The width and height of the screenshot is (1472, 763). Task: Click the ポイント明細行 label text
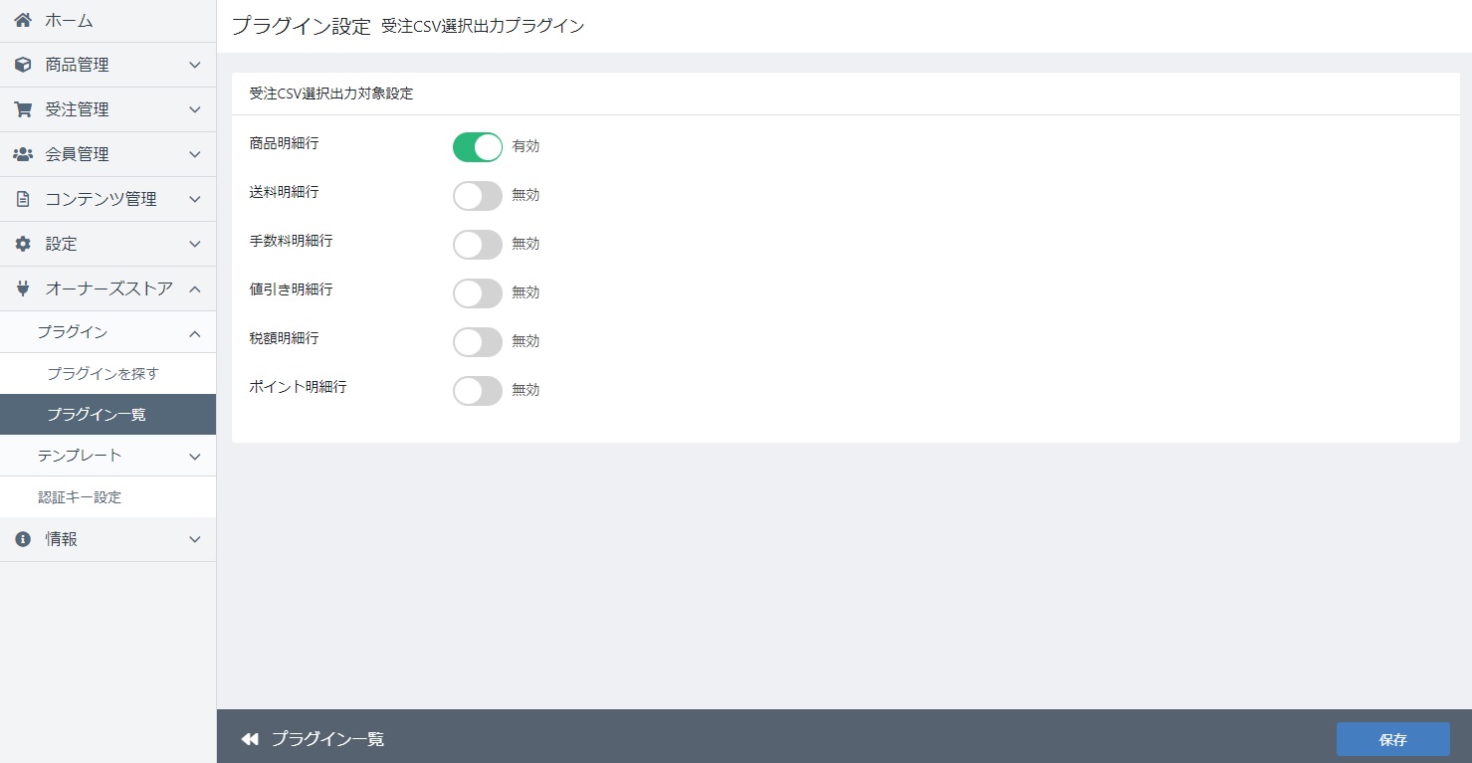298,387
